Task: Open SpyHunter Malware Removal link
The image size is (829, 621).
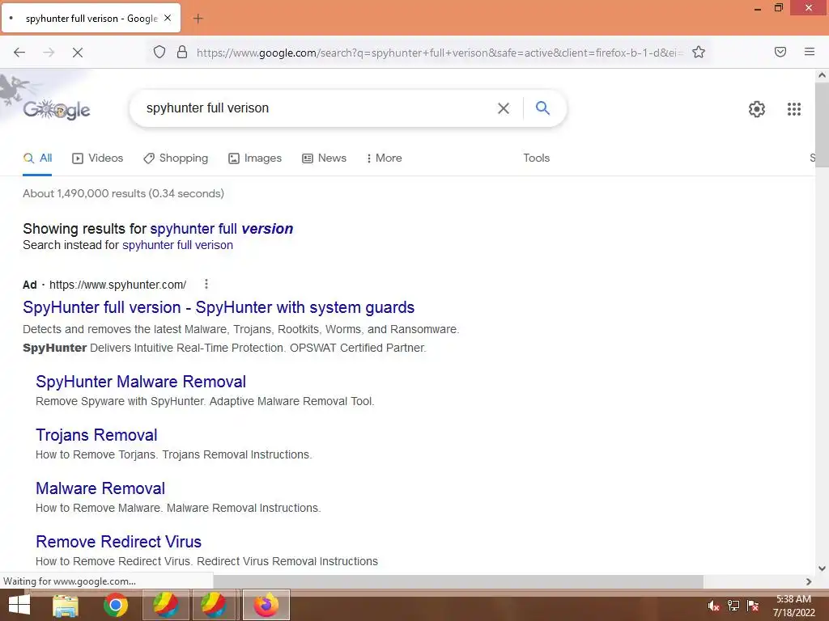Action: click(x=141, y=382)
